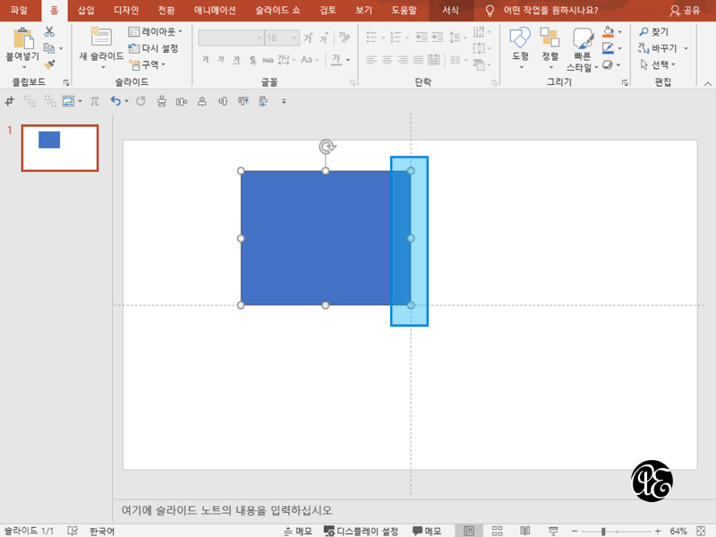The width and height of the screenshot is (716, 537).
Task: Open the font color dropdown arrow
Action: [x=348, y=60]
